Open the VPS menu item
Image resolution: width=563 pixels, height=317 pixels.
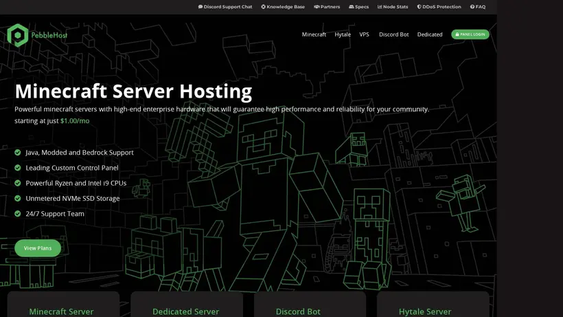tap(364, 34)
